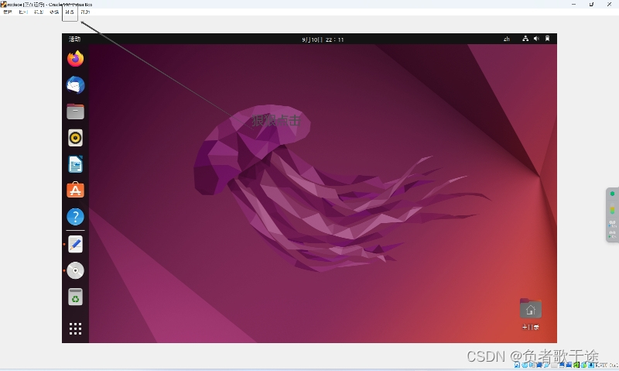619x371 pixels.
Task: Start Rhythmbox music player from dock
Action: [x=75, y=138]
